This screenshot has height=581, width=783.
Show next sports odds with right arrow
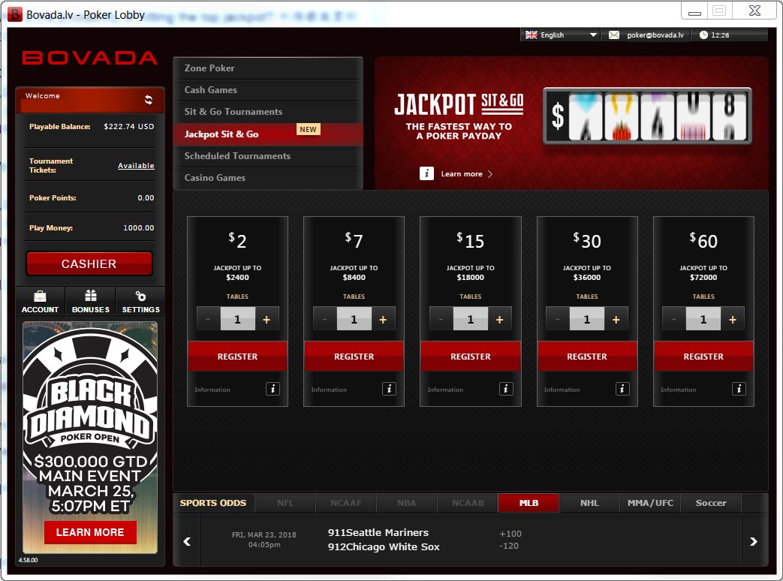tap(754, 541)
